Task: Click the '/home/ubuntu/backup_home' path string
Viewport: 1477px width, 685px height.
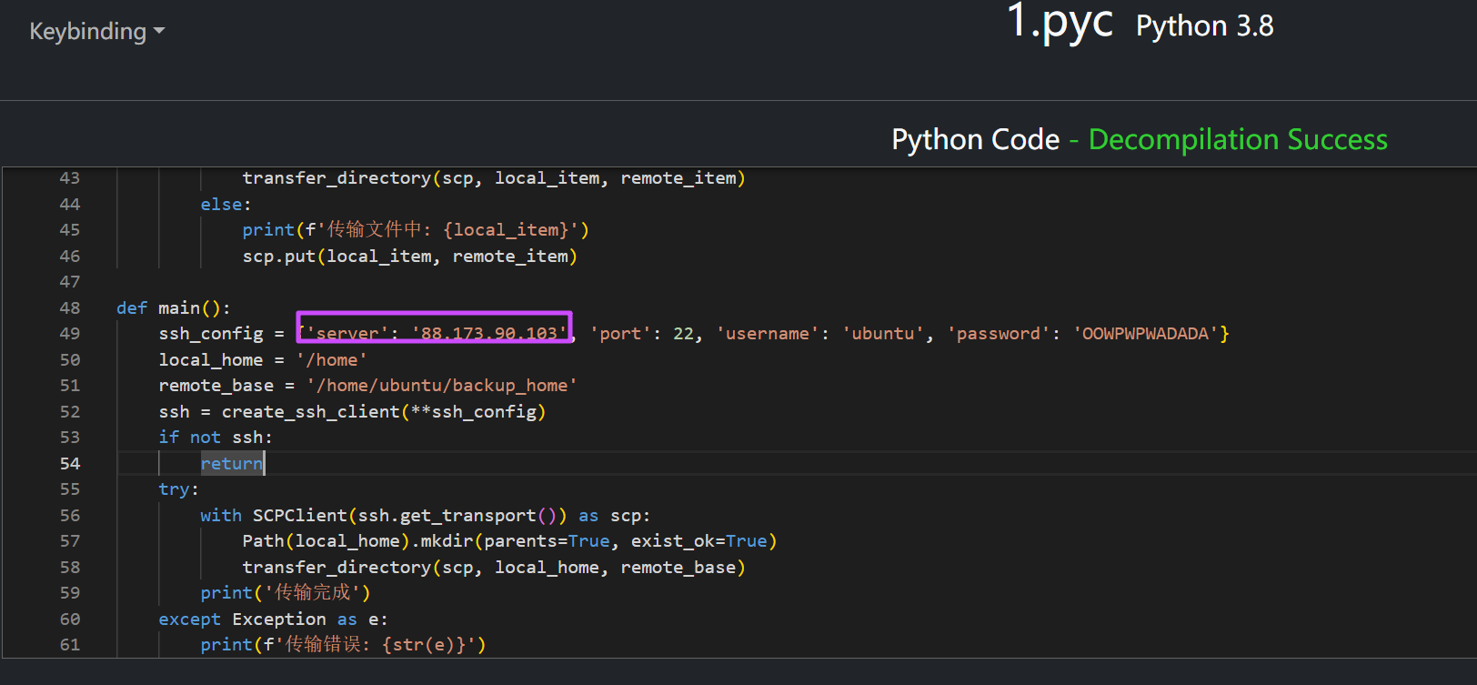Action: 442,386
